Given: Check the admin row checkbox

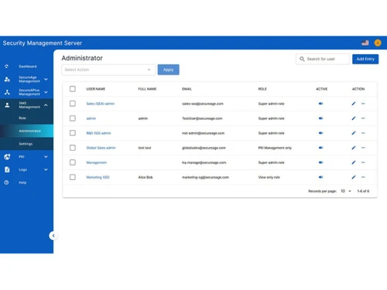Looking at the screenshot, I should click(73, 118).
